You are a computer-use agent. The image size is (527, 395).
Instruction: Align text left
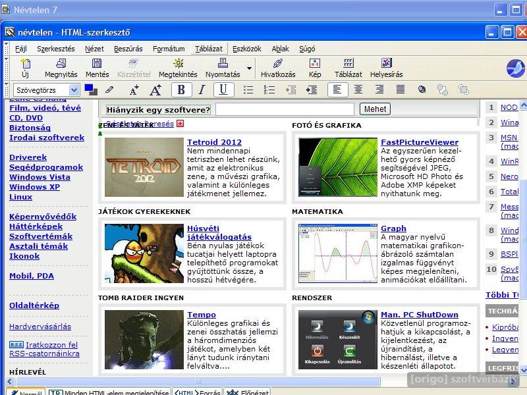click(337, 90)
